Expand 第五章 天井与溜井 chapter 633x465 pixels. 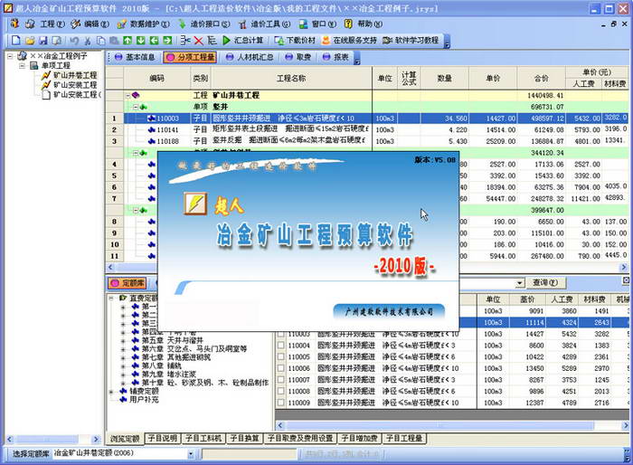pyautogui.click(x=123, y=340)
